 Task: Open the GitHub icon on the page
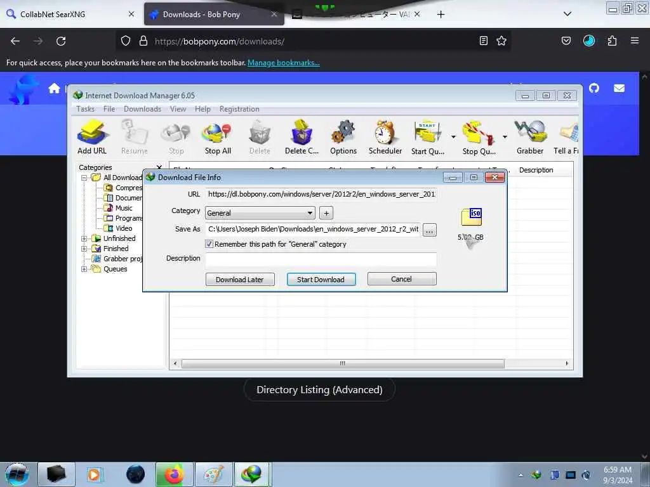(x=594, y=88)
